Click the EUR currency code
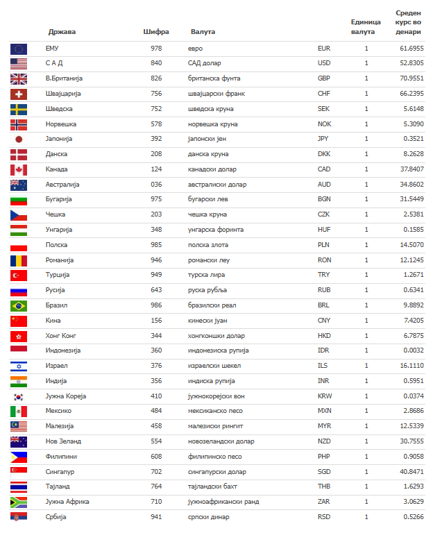 324,49
